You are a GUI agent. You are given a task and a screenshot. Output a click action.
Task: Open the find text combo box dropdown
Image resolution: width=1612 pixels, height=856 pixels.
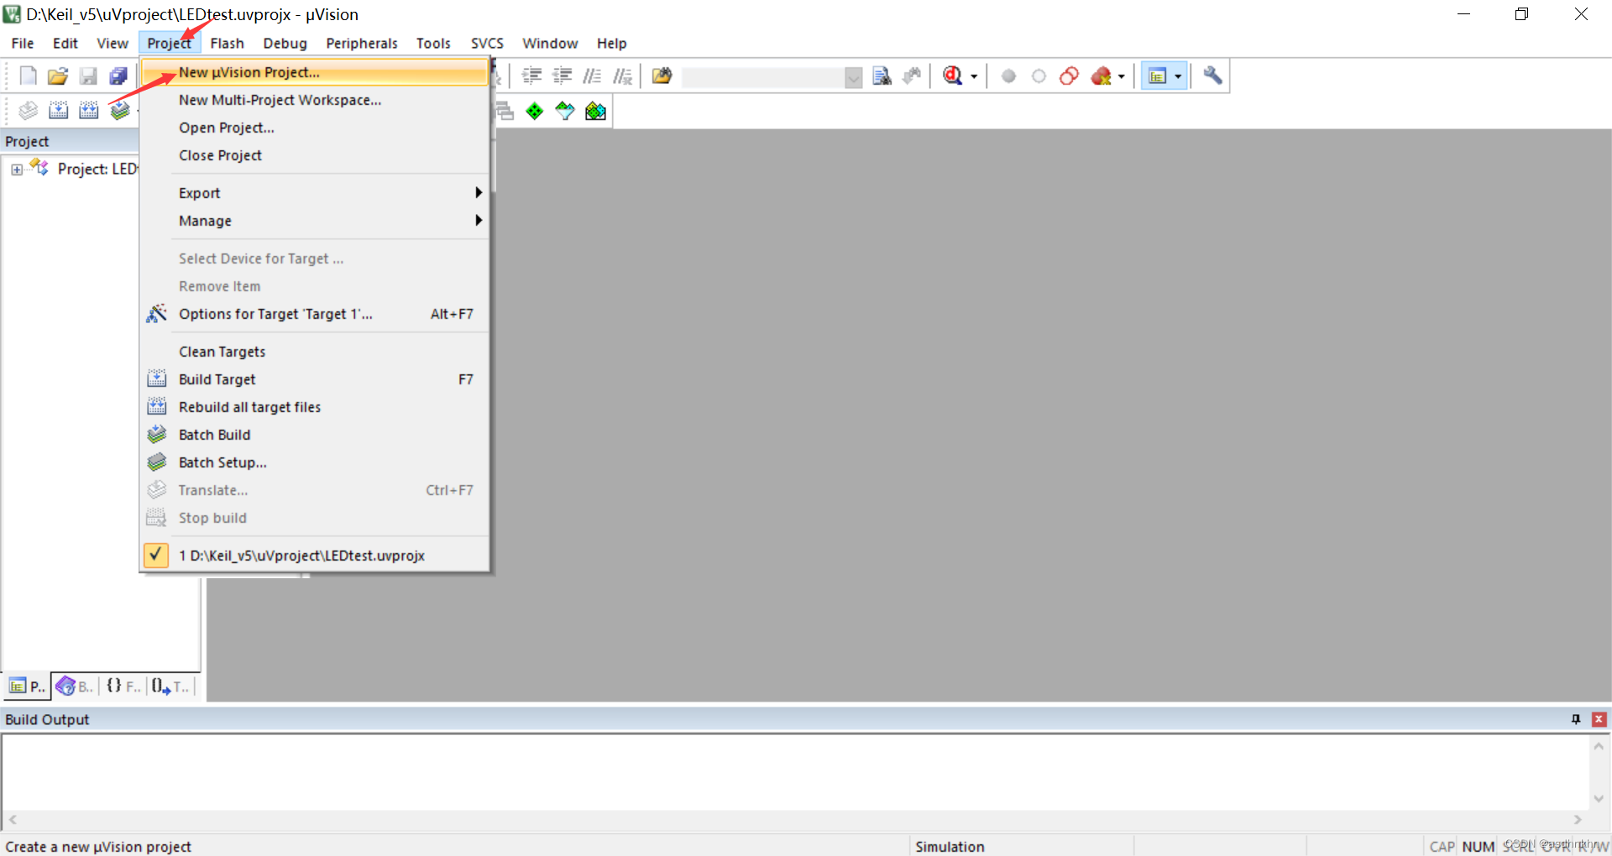click(x=853, y=77)
